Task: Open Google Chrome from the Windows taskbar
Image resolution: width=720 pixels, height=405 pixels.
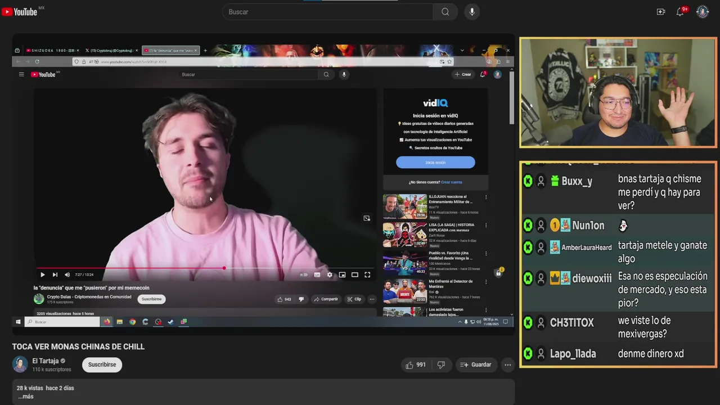Action: [x=132, y=322]
